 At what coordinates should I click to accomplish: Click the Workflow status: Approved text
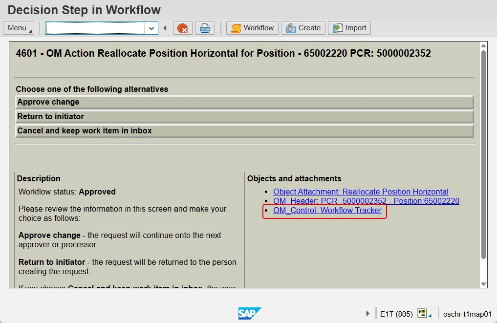[x=67, y=192]
